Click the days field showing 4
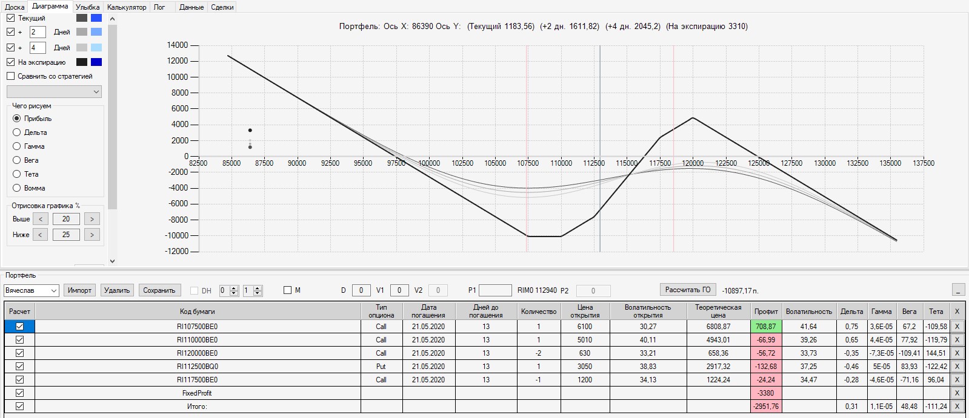Viewport: 969px width, 418px height. click(x=38, y=47)
